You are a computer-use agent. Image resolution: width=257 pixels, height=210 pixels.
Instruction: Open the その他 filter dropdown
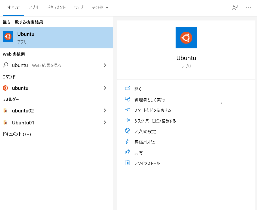coord(100,7)
